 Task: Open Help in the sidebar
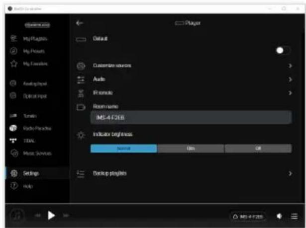pyautogui.click(x=37, y=186)
